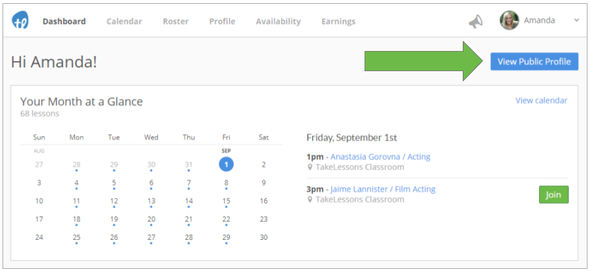Expand the Amanda account dropdown chevron
The height and width of the screenshot is (272, 590).
click(576, 20)
